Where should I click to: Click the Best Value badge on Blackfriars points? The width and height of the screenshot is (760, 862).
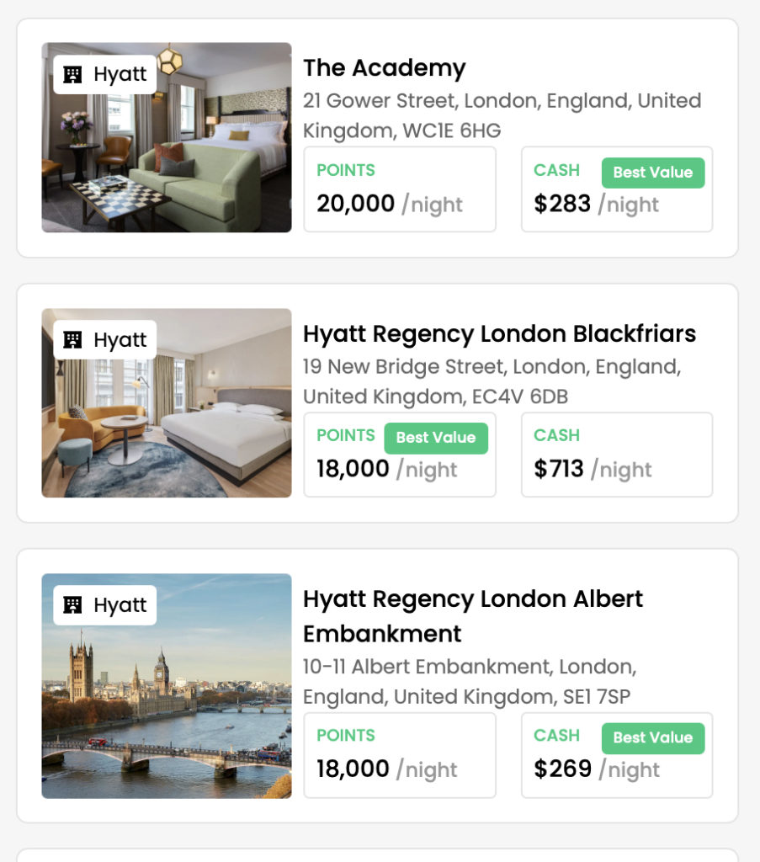436,438
